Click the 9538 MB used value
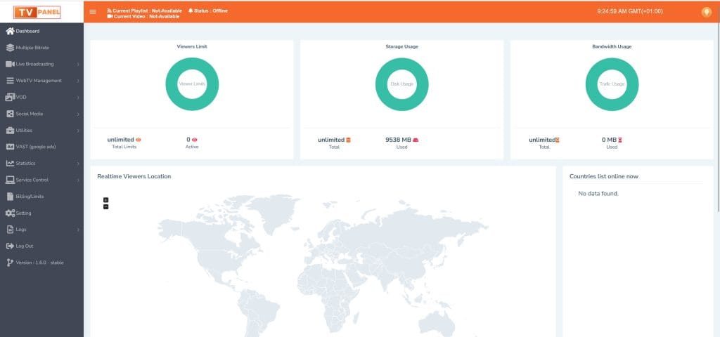Image resolution: width=720 pixels, height=337 pixels. [398, 140]
